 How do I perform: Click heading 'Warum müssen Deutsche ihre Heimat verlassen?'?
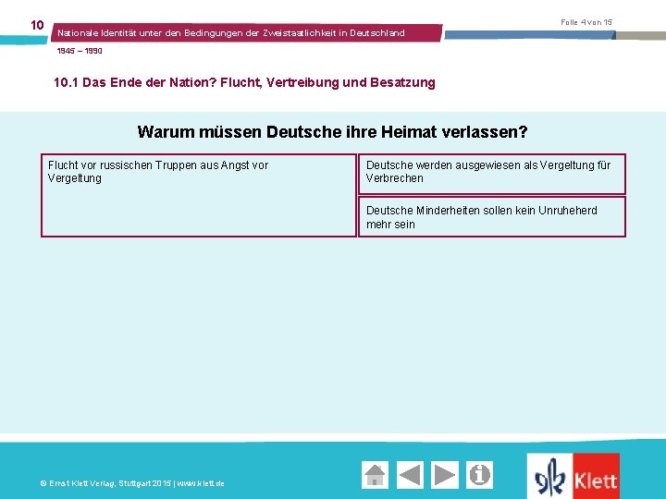332,132
